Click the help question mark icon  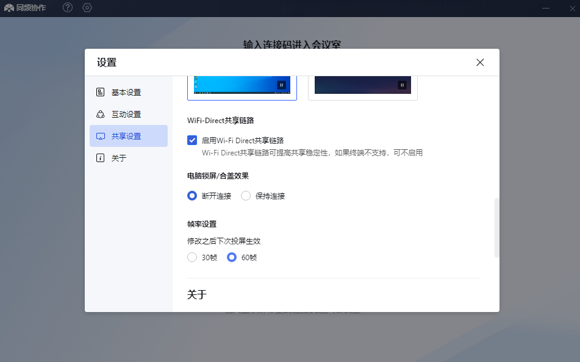[x=68, y=8]
